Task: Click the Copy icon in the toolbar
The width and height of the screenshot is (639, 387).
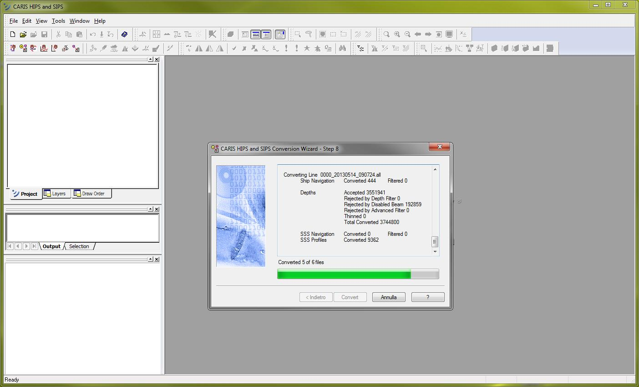Action: (x=69, y=34)
